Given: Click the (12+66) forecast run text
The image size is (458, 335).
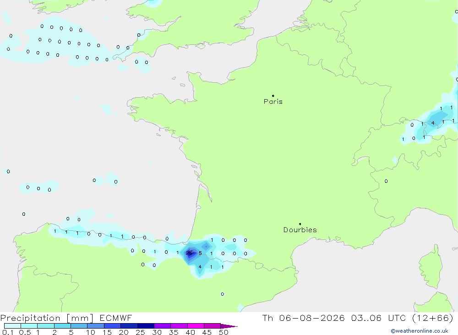Looking at the screenshot, I should coord(433,318).
